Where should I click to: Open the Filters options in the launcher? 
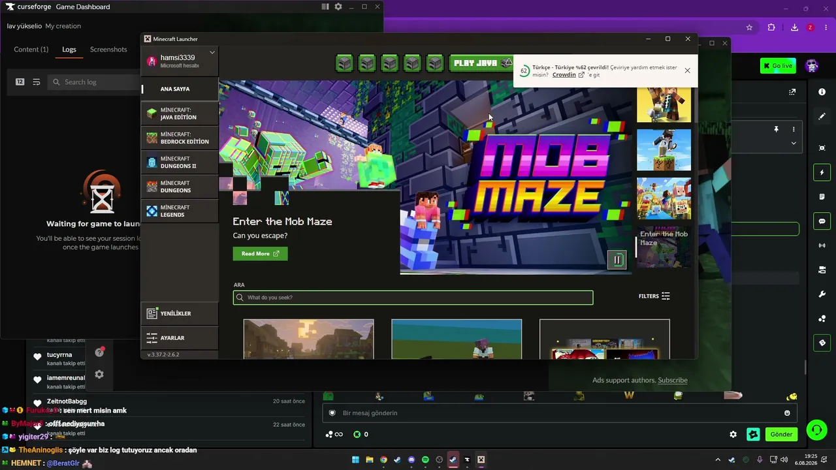[654, 296]
